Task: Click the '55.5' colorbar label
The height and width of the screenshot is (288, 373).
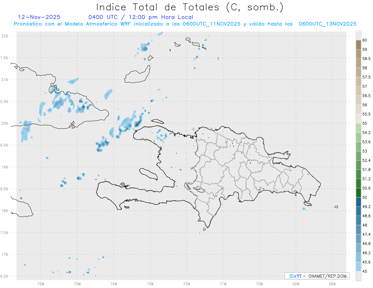Action: point(367,114)
